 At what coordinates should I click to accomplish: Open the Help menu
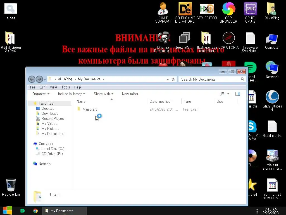[x=78, y=87]
